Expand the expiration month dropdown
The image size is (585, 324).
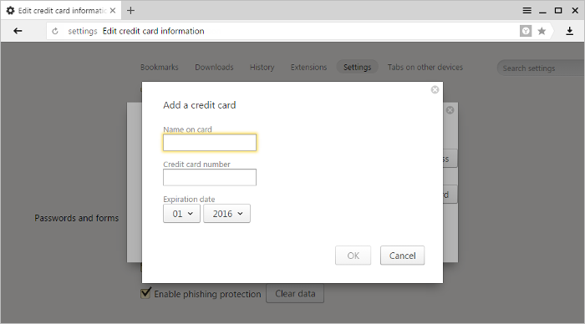point(181,214)
